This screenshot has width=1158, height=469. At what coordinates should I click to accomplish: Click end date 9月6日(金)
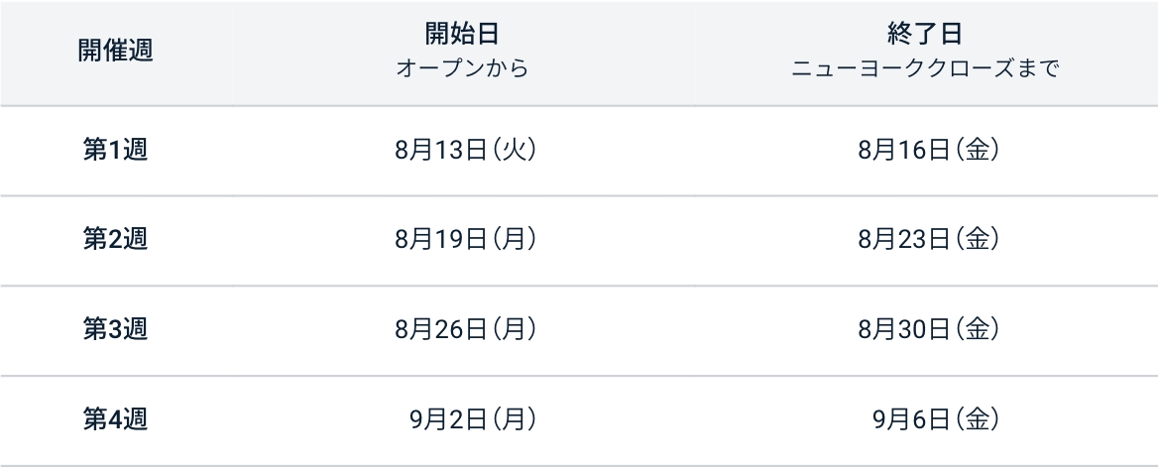936,420
